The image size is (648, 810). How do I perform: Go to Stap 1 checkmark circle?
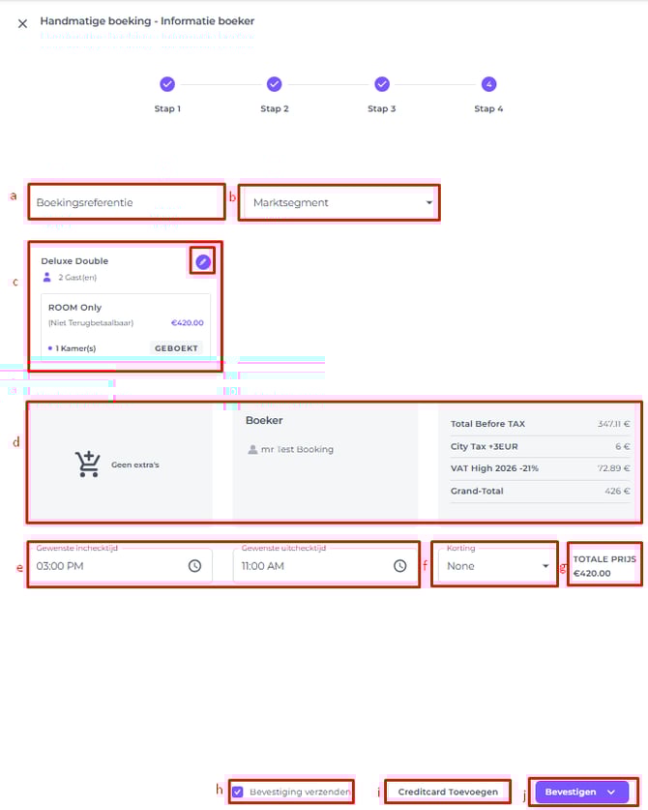coord(166,84)
